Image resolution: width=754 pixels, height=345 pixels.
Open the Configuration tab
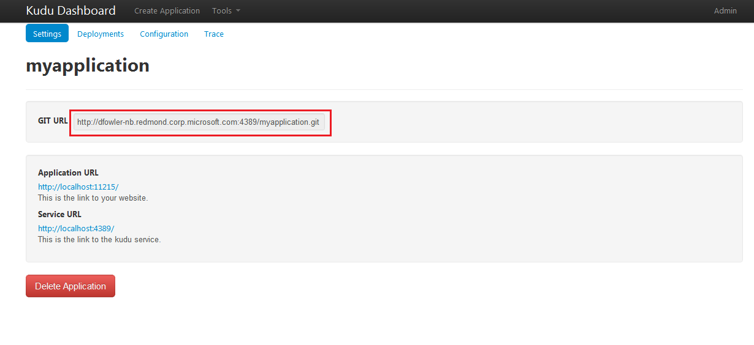(x=164, y=34)
